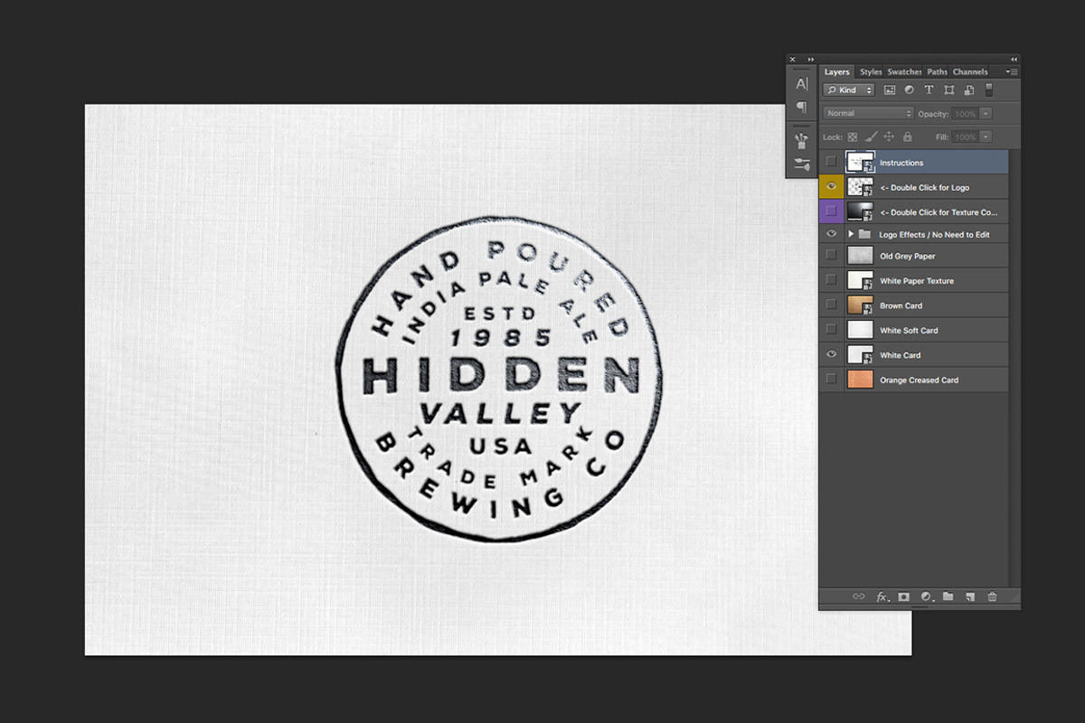Select the Old Grey Paper thumbnail

(860, 256)
